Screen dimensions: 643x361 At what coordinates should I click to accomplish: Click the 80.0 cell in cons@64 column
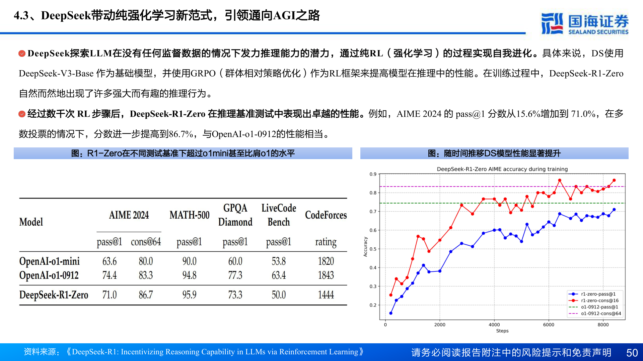pyautogui.click(x=146, y=261)
